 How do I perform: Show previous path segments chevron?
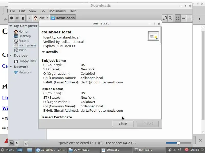[30, 18]
